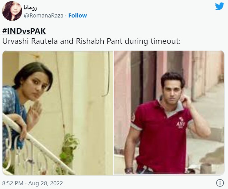The width and height of the screenshot is (228, 189).
Task: Click the wristwatch on the man's arm
Action: (x=129, y=170)
